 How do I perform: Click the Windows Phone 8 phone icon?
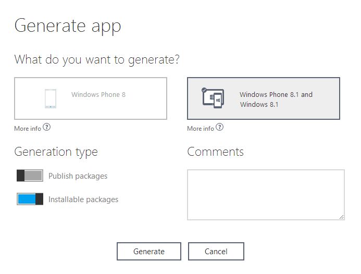(x=51, y=98)
